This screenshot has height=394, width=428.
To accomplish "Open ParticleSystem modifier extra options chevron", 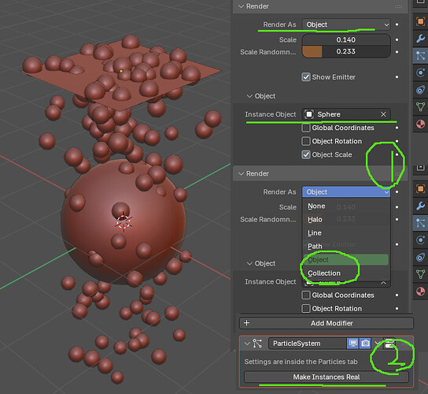I will [x=377, y=343].
